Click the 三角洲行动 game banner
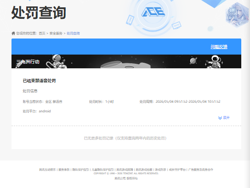Viewport: 250px width, 188px height. pyautogui.click(x=126, y=61)
